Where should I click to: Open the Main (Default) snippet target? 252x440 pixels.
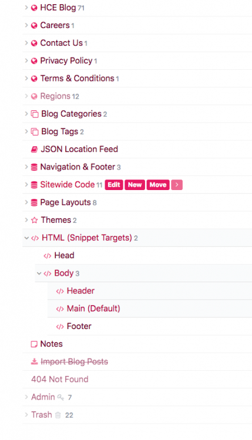click(93, 309)
